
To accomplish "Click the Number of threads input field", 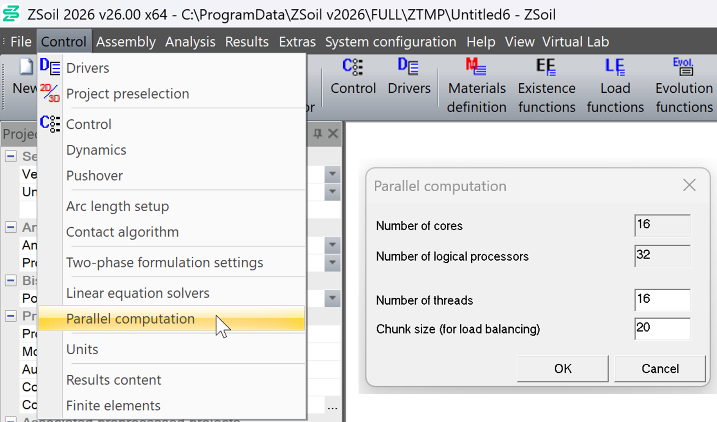I will [662, 300].
